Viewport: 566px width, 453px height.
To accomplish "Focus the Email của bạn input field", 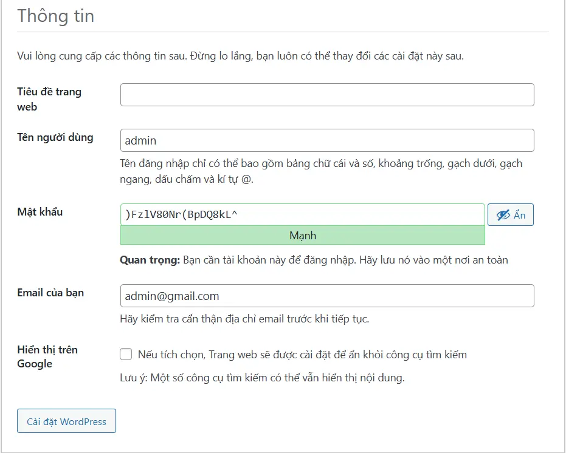I will (x=327, y=296).
